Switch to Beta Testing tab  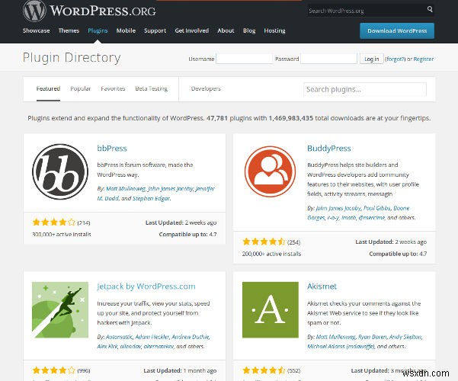point(152,88)
